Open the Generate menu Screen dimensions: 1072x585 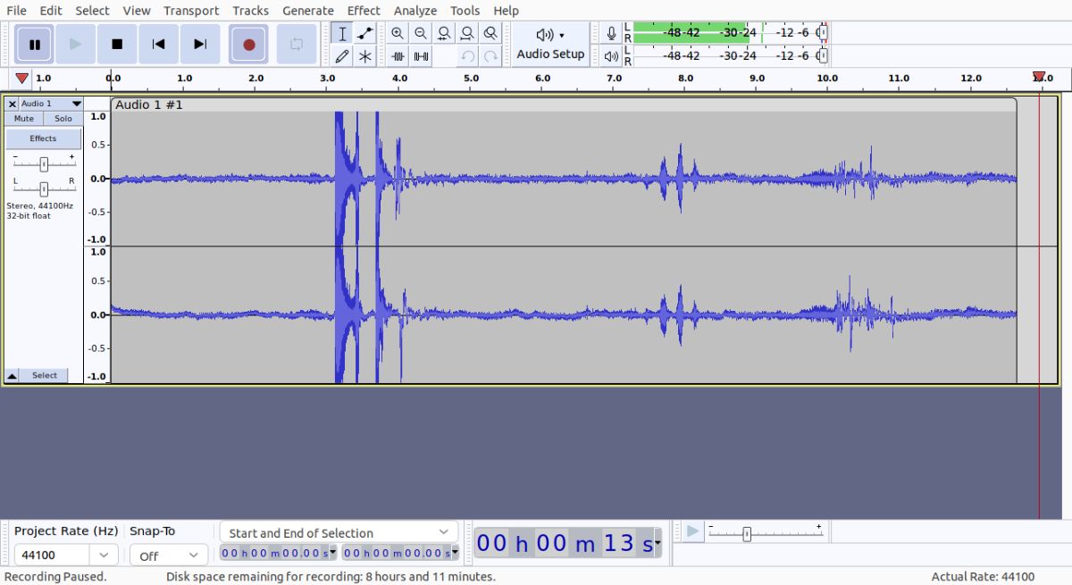point(308,11)
